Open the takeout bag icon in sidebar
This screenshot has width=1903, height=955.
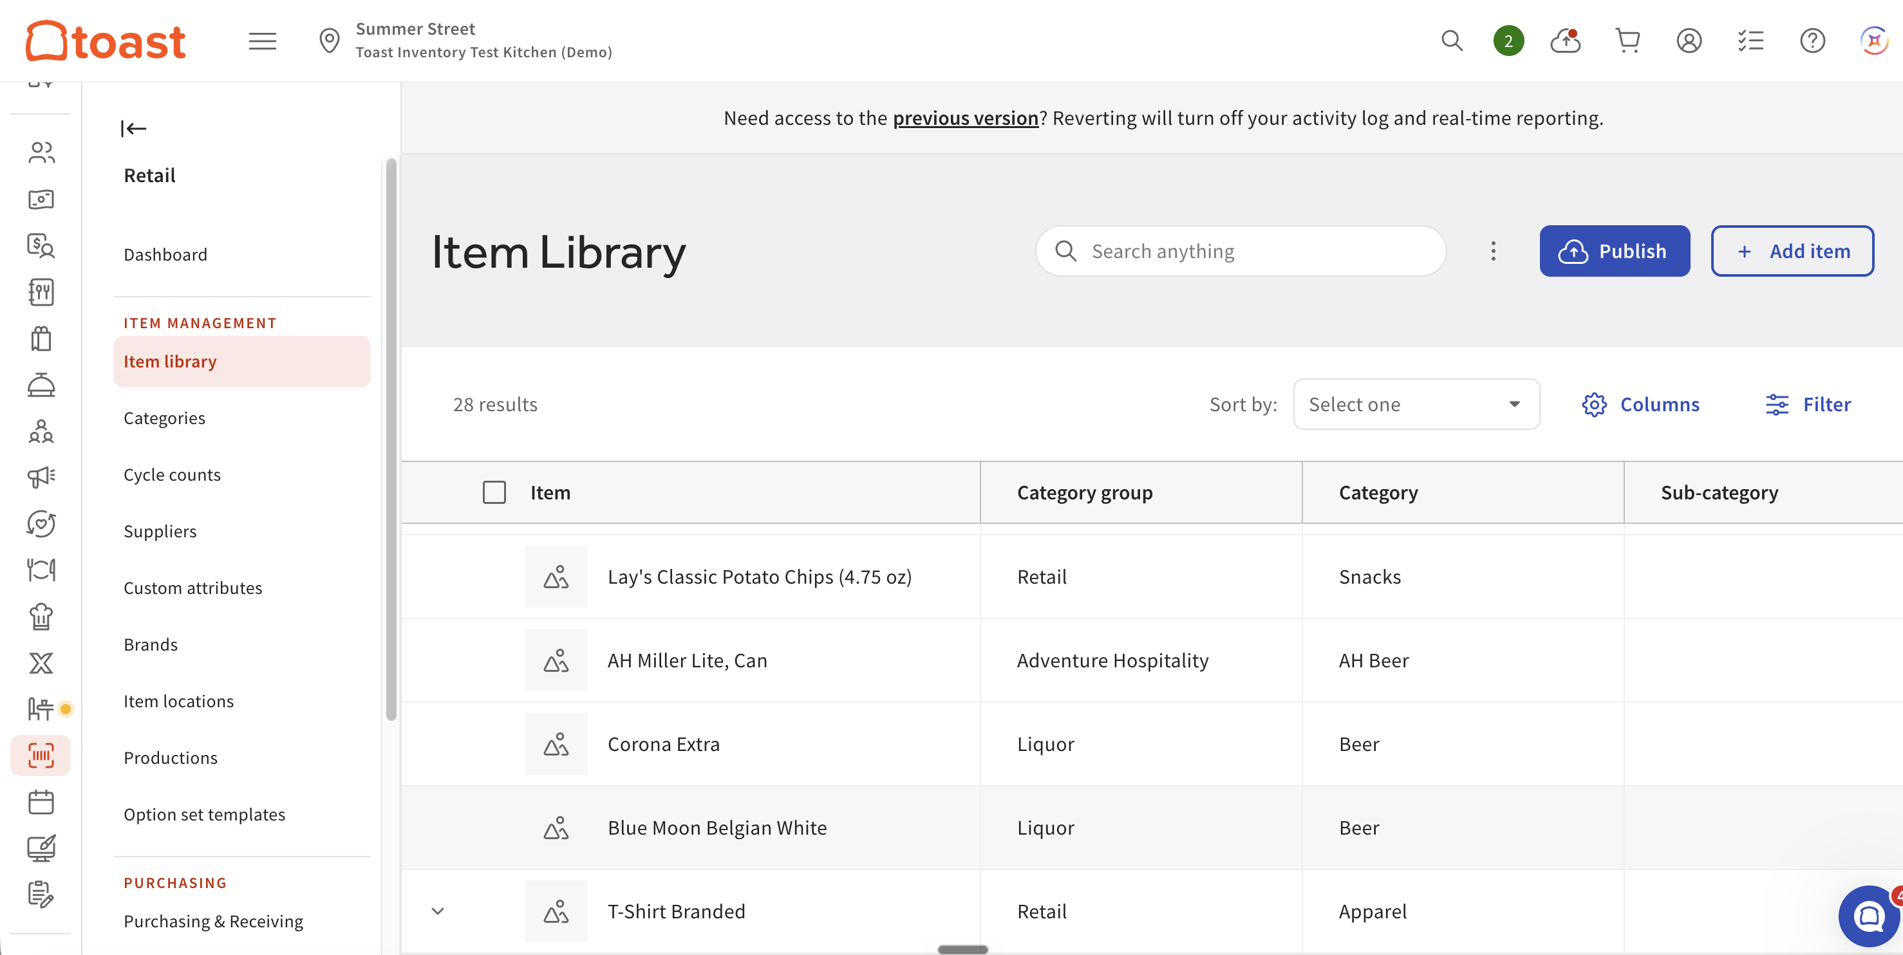click(41, 338)
